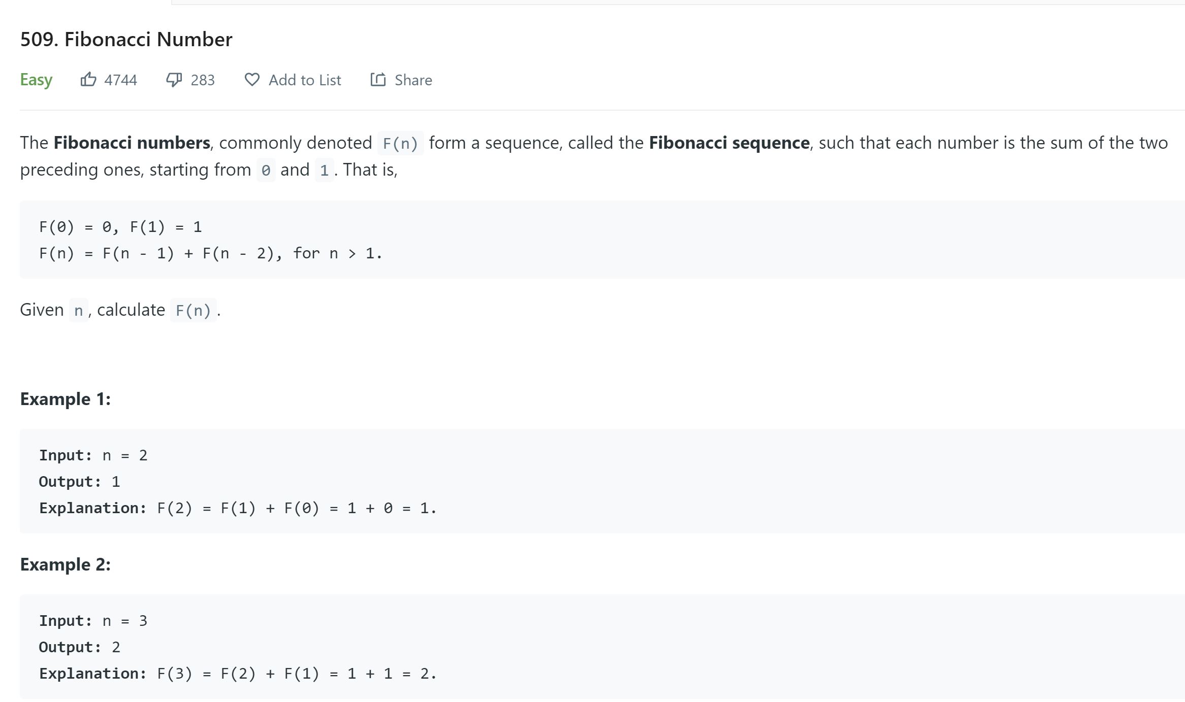The image size is (1185, 702).
Task: Click the 'Output: 2' line in Example 2
Action: tap(80, 647)
